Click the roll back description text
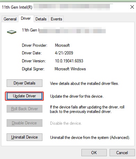Viewport: 136px width, 159px height. point(87,109)
